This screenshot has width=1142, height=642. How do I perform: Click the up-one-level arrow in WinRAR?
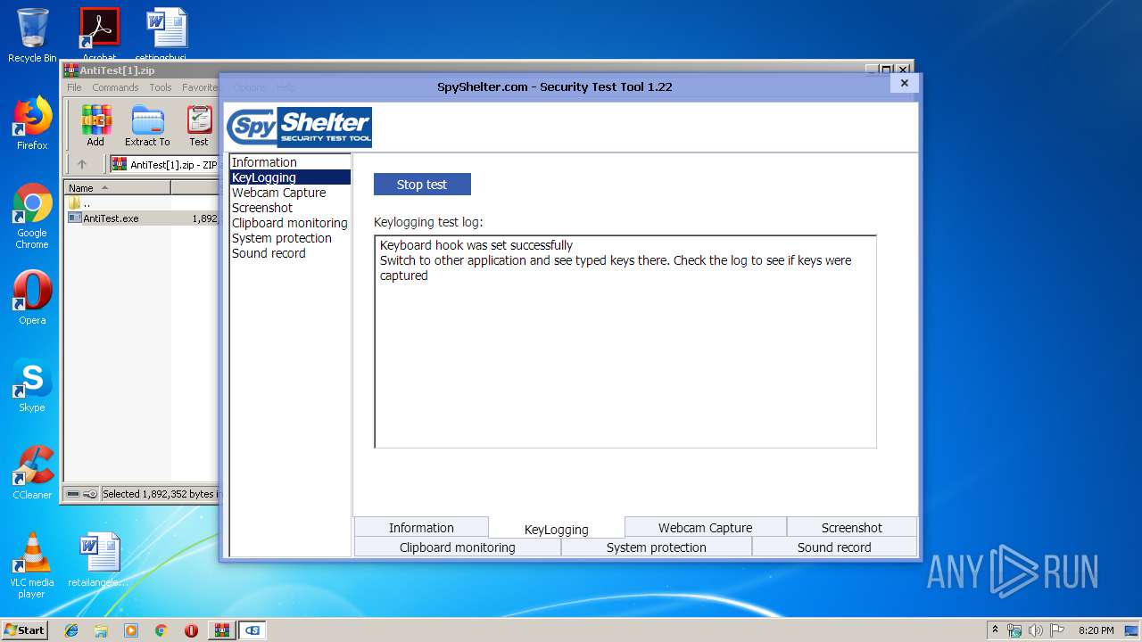click(x=82, y=164)
